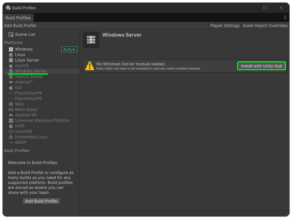
Task: Click the visionOS headset icon
Action: pyautogui.click(x=11, y=132)
